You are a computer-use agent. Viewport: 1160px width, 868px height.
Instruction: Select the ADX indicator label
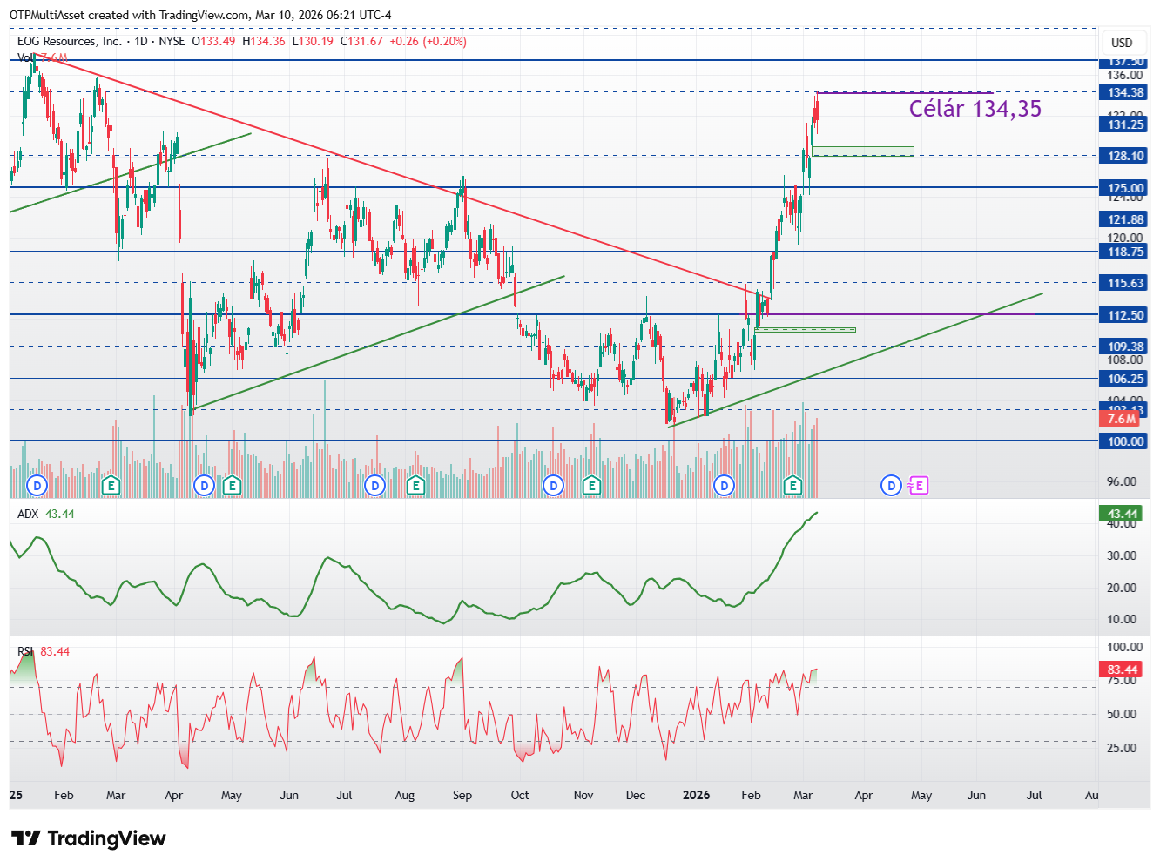[x=28, y=515]
